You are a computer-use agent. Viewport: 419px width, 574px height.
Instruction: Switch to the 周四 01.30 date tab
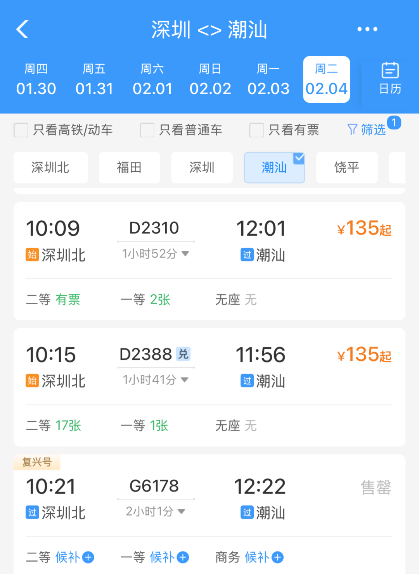pos(36,79)
